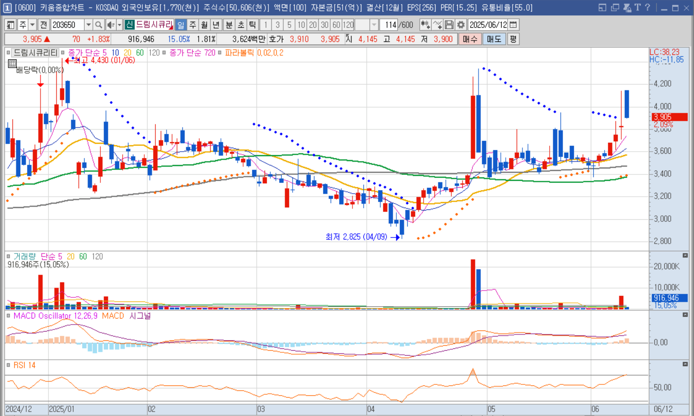Switch to second 초 chart
The width and height of the screenshot is (694, 416).
click(241, 25)
